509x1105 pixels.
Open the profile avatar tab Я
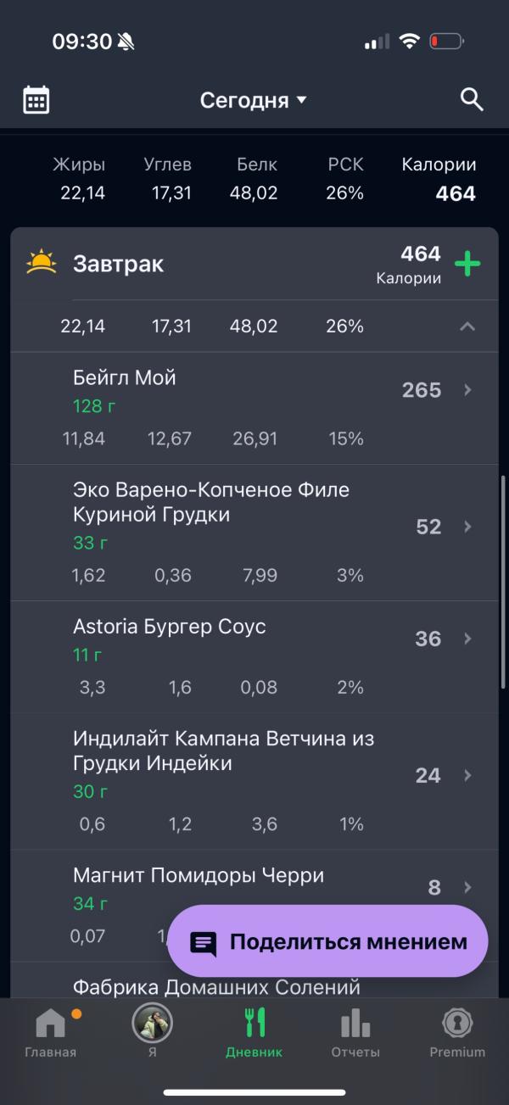click(x=152, y=1032)
